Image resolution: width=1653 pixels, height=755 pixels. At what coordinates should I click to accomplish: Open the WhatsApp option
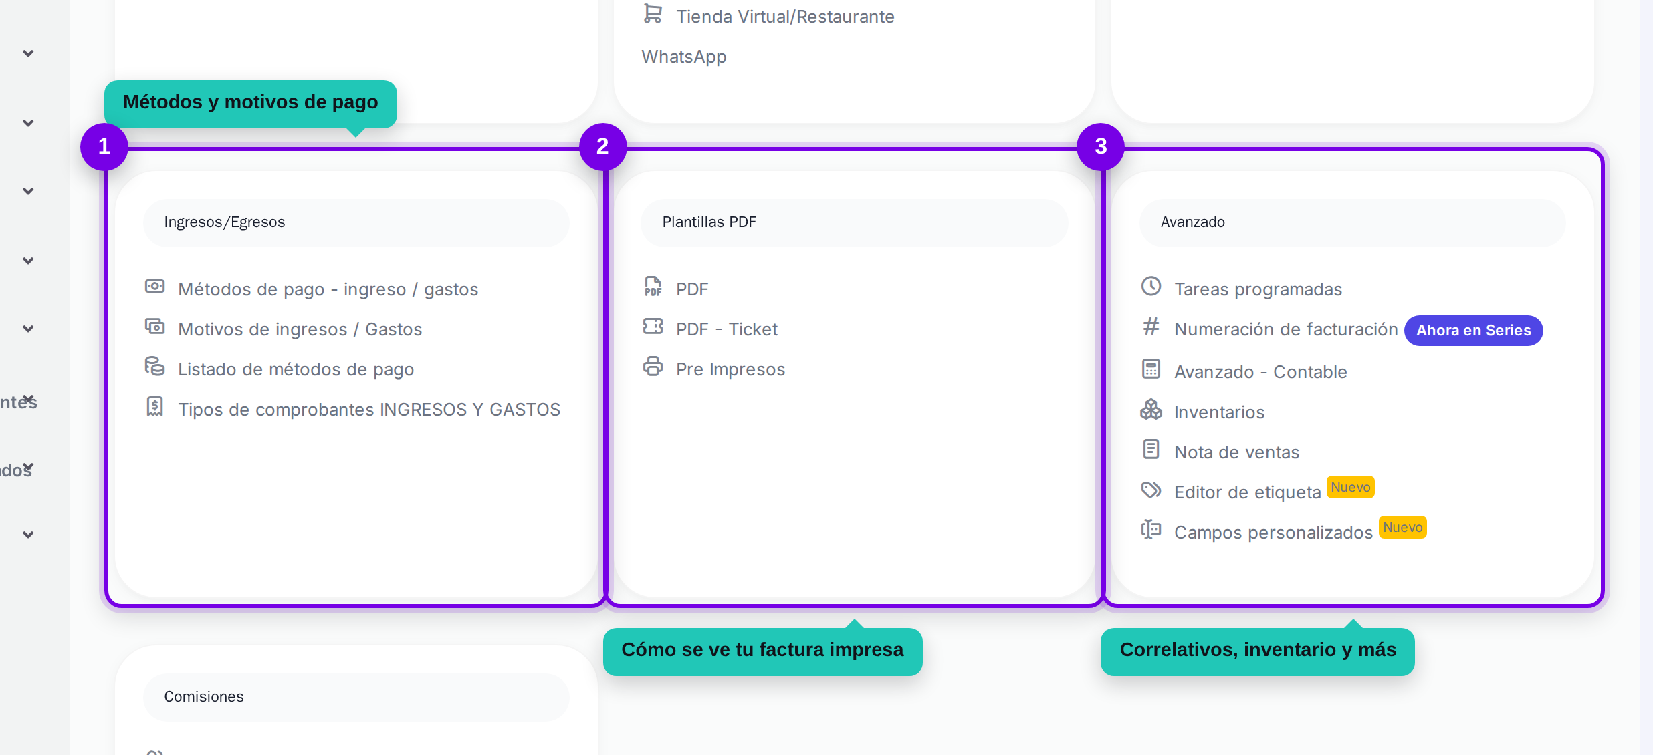pyautogui.click(x=683, y=57)
